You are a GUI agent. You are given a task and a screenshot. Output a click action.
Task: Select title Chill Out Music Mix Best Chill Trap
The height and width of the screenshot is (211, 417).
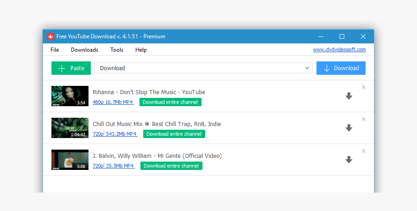(157, 124)
